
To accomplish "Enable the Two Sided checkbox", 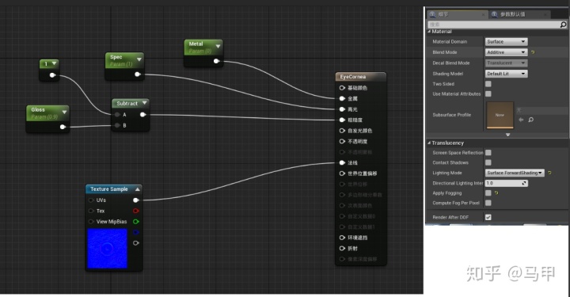I will point(488,84).
